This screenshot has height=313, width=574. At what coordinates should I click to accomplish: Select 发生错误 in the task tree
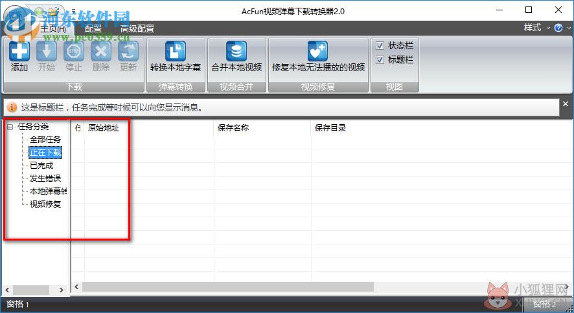coord(45,178)
